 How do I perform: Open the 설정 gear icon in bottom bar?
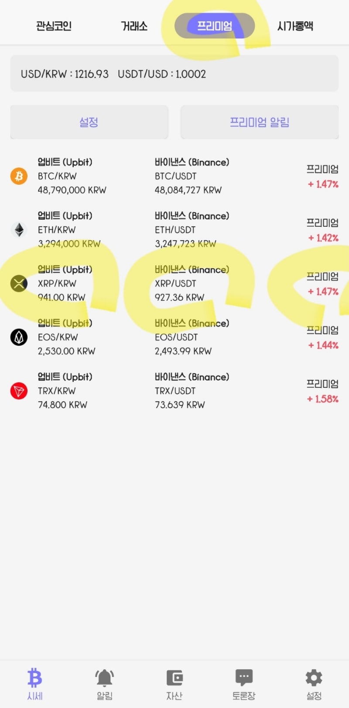point(314,678)
